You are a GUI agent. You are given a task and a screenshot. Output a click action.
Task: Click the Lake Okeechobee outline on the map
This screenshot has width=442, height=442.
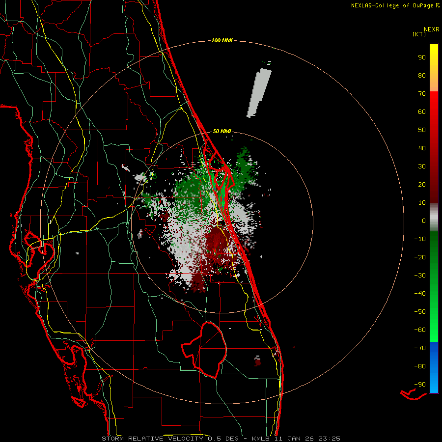tap(204, 350)
